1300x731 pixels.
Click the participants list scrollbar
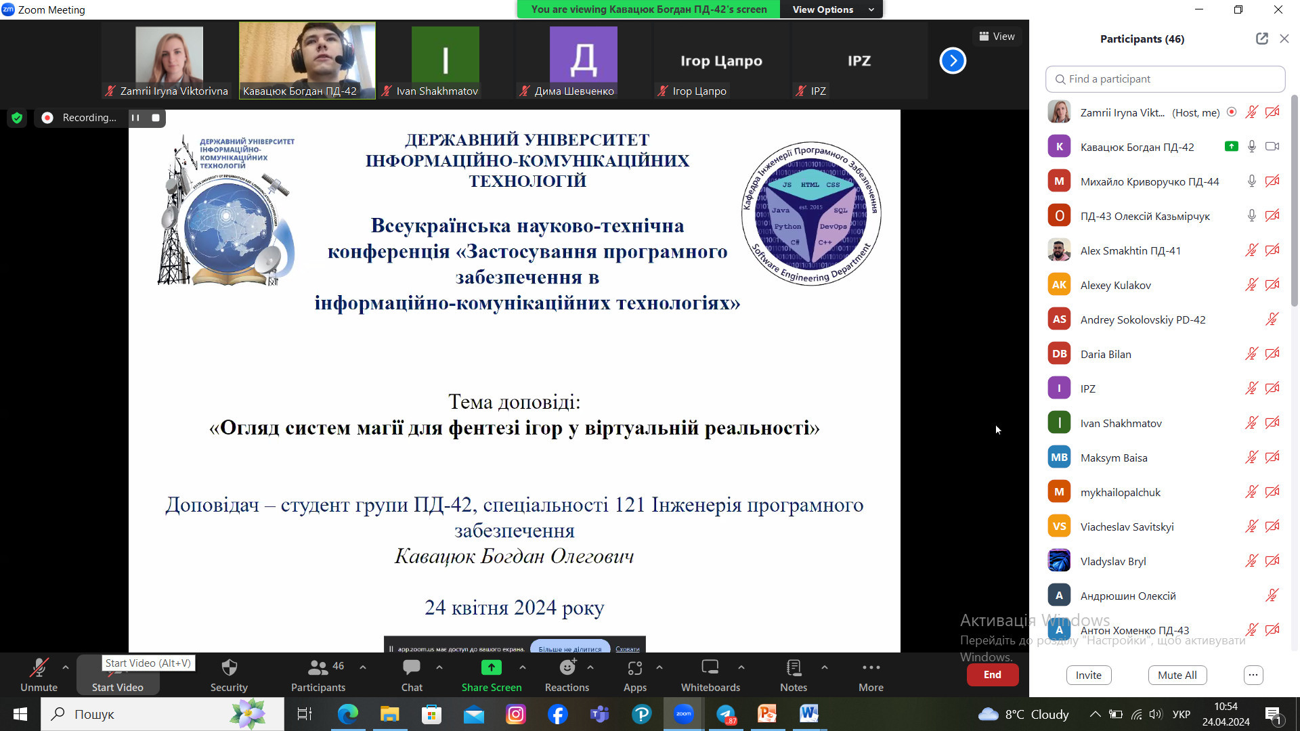[x=1295, y=200]
